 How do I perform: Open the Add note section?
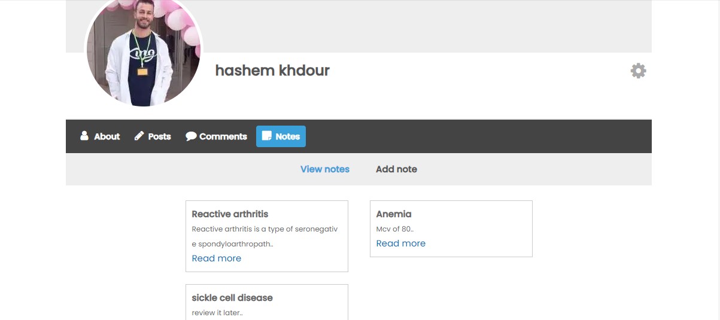pyautogui.click(x=396, y=169)
